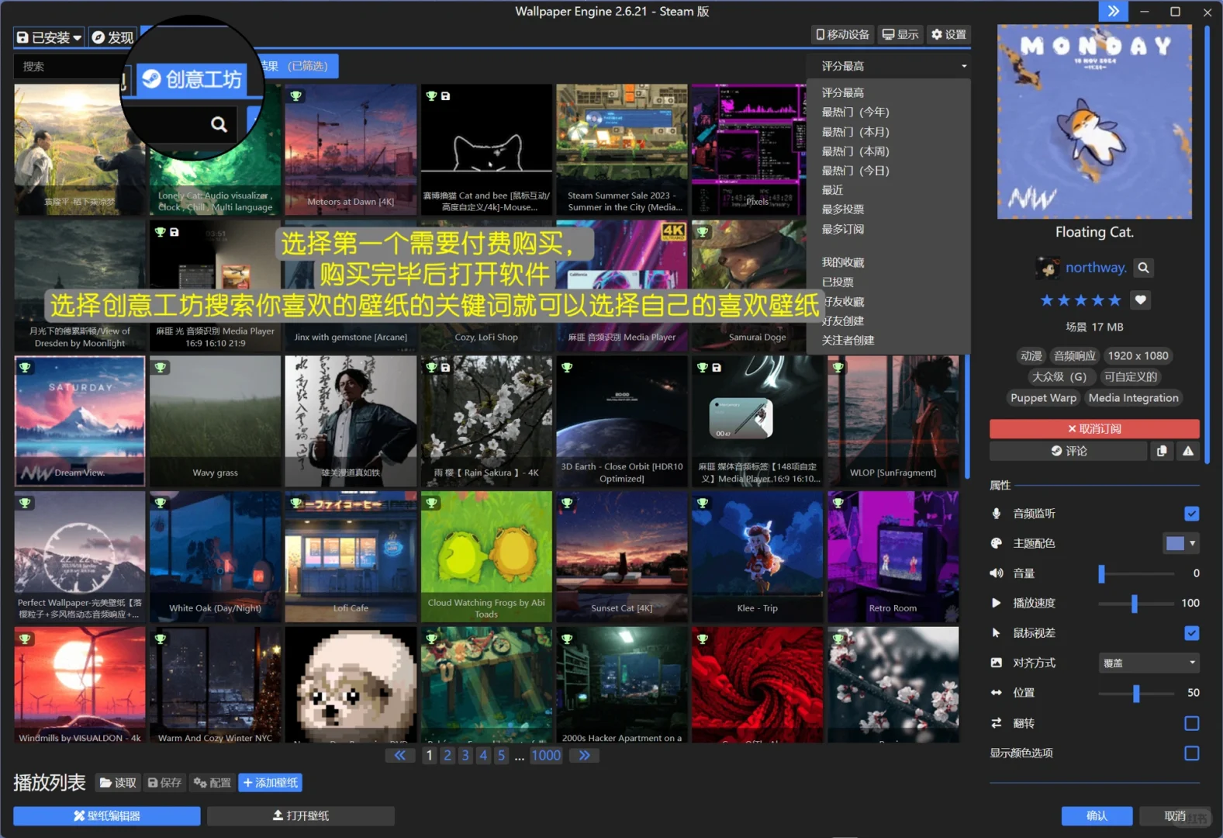Open 移动设备 mobile device panel

[x=843, y=34]
